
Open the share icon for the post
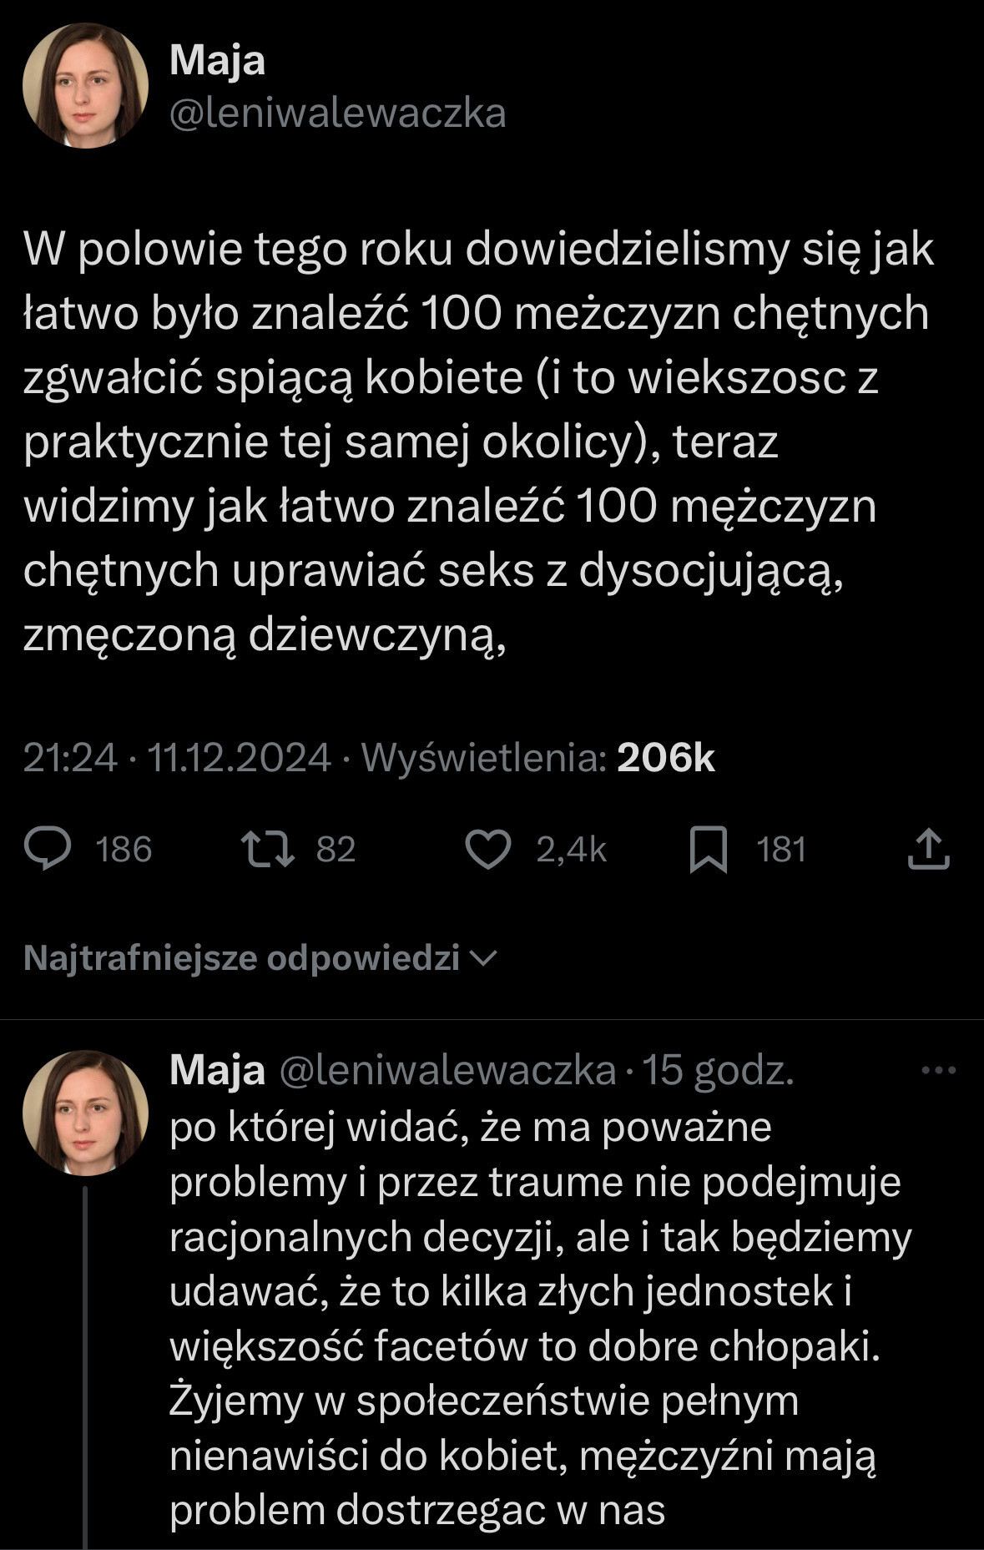(x=928, y=849)
